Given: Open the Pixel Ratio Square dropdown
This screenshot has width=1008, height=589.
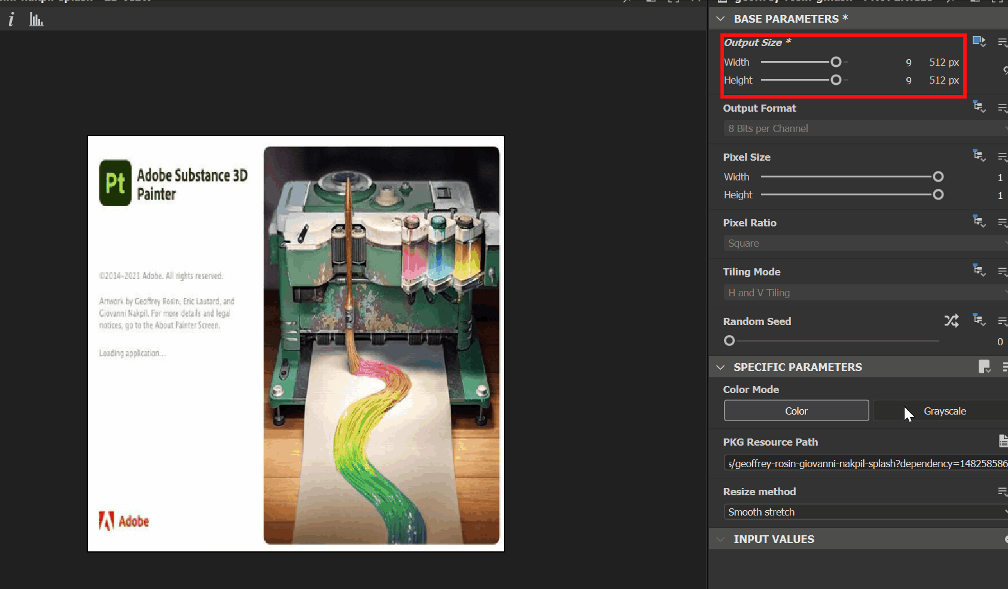Looking at the screenshot, I should point(866,243).
